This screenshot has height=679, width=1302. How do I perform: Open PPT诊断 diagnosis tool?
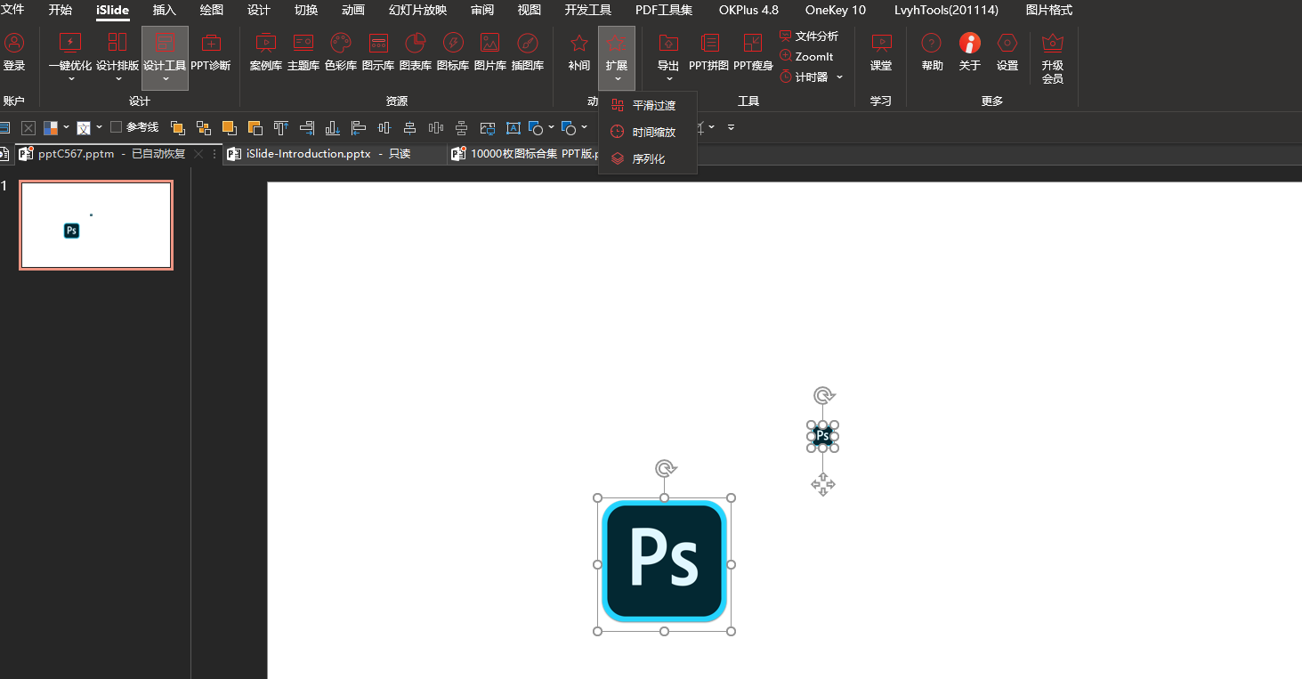coord(211,52)
